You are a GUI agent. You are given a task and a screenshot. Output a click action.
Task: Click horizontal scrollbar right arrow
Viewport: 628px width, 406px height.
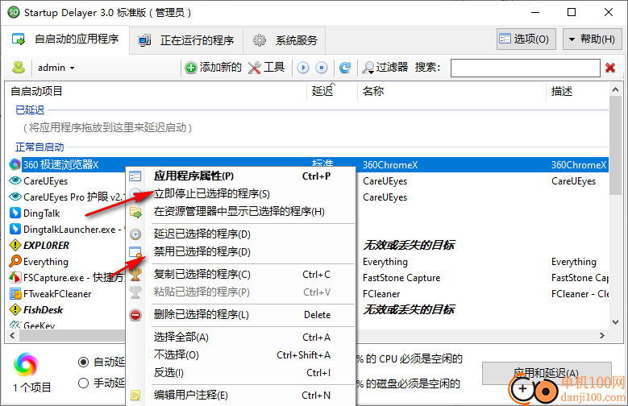coord(602,336)
